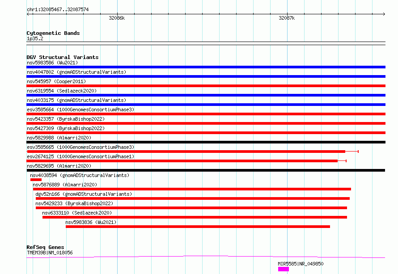This screenshot has height=274, width=398.
Task: Open esv3585664 (1000GenomesConsortiumPhase3) label
Action: click(x=80, y=110)
